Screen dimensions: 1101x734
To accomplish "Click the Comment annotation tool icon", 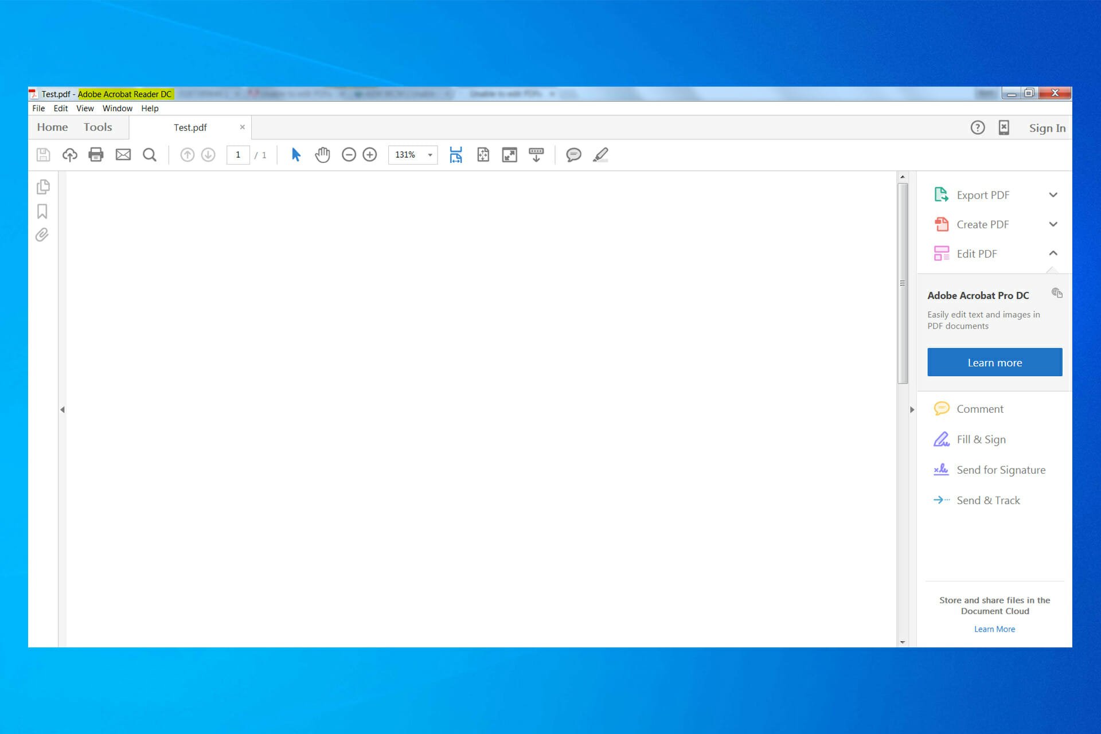I will 573,155.
